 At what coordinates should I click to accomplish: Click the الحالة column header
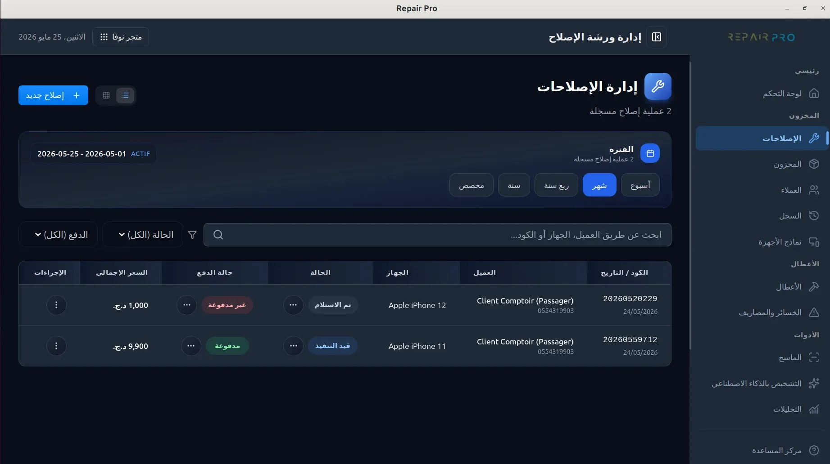pyautogui.click(x=320, y=272)
